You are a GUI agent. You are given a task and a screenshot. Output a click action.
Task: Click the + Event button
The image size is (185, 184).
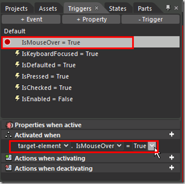pos(31,19)
